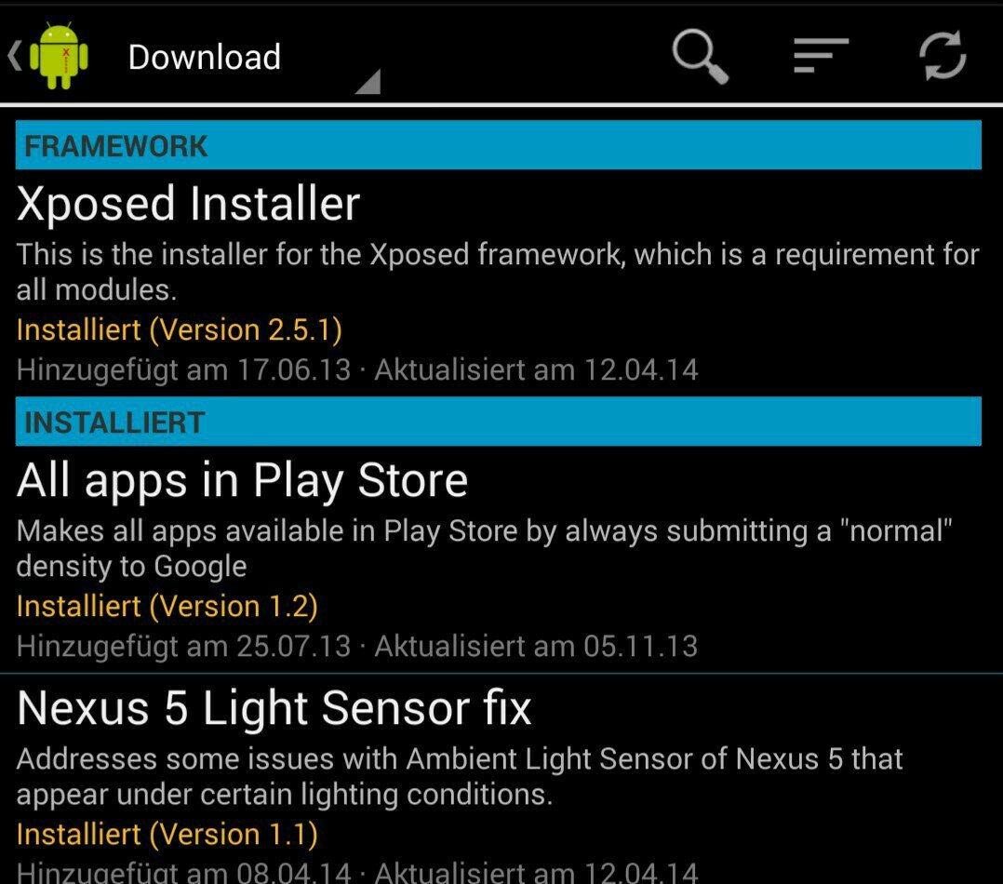
Task: Select the Ambient Light Sensor description text
Action: 460,776
